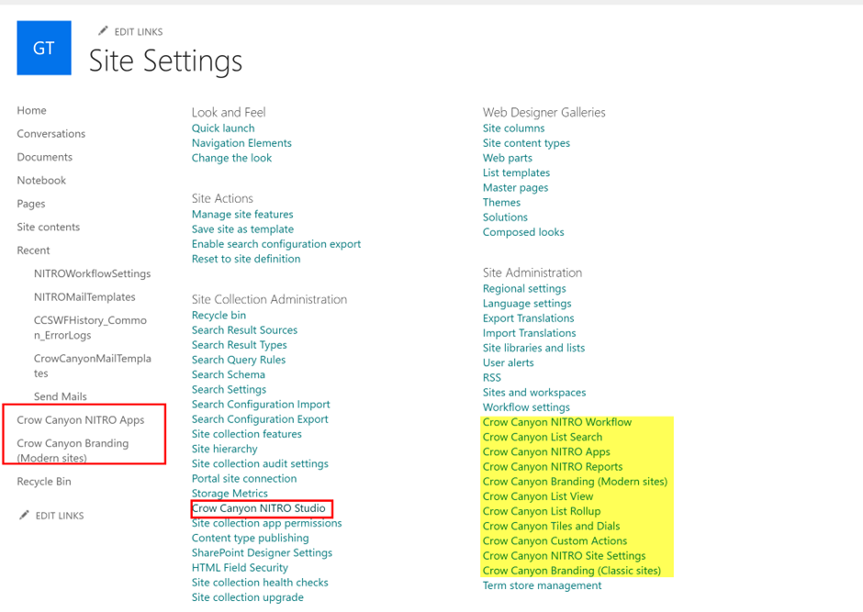Select Change the look link
This screenshot has height=612, width=863.
click(x=231, y=158)
